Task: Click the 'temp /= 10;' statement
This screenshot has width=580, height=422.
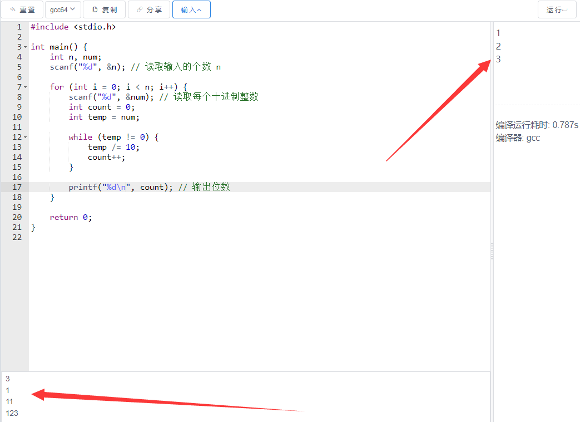Action: (113, 148)
